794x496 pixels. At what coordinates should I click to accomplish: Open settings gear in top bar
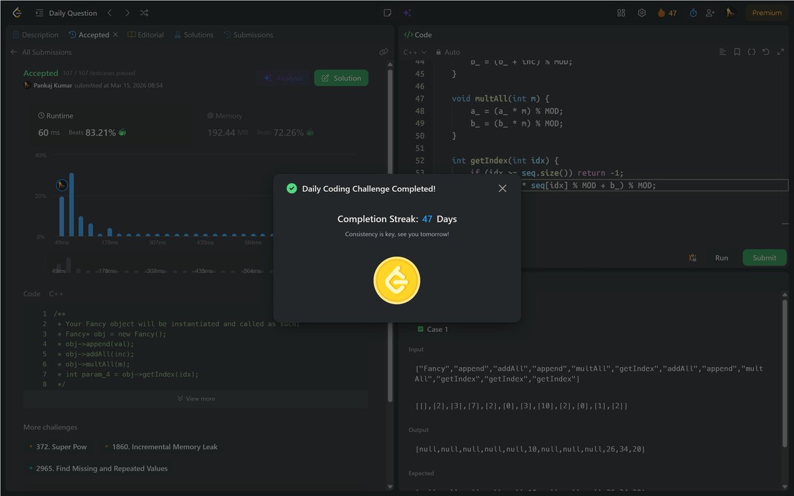tap(641, 13)
